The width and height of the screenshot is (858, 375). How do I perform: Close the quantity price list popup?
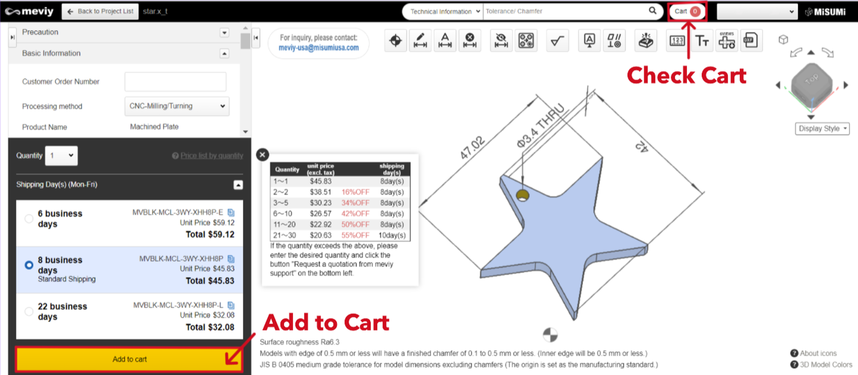tap(262, 155)
